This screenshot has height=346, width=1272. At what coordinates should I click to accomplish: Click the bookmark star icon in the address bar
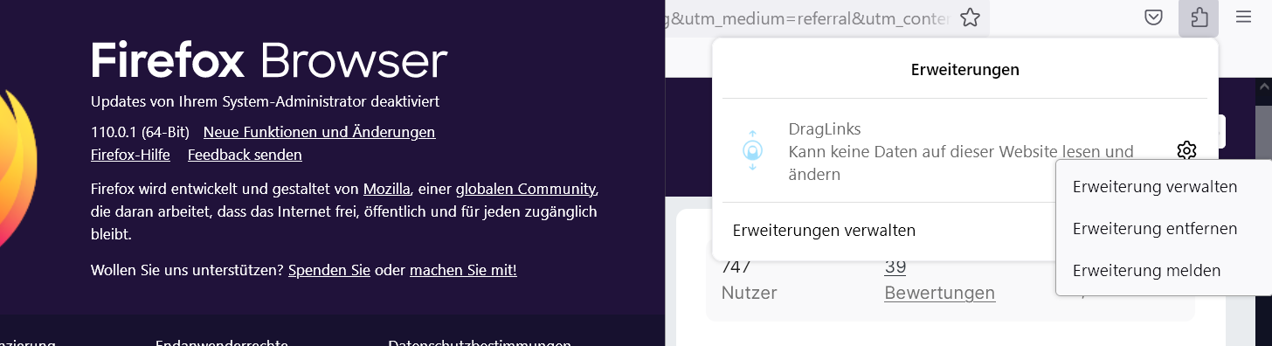pos(970,17)
